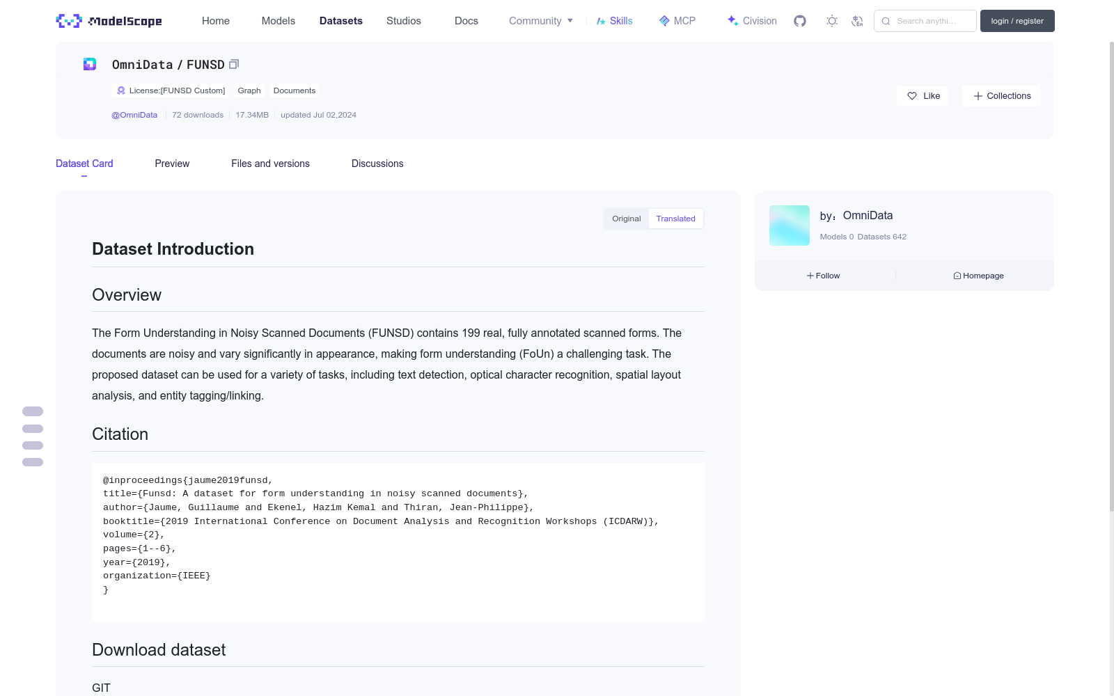Click the plus icon beside Follow
Image resolution: width=1114 pixels, height=696 pixels.
[x=810, y=276]
